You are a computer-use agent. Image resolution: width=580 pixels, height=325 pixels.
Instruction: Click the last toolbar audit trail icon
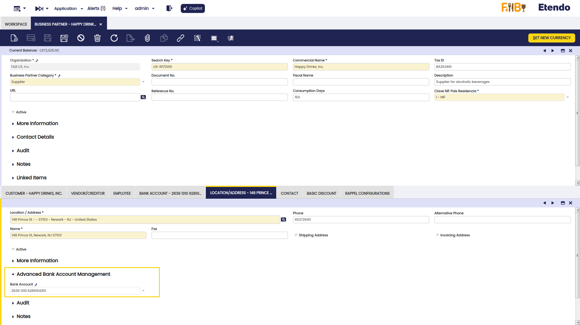pos(231,38)
